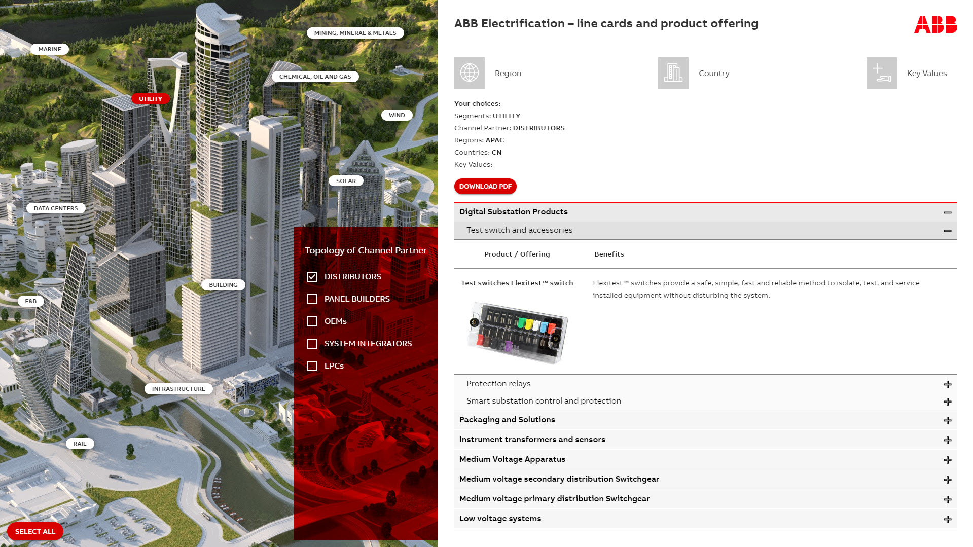Collapse Digital Substation Products with minus icon
Screen dimensions: 973x547
click(947, 212)
